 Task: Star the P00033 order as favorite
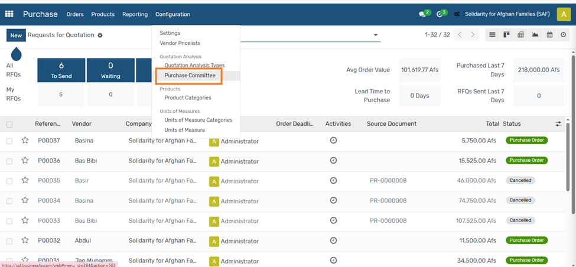tap(25, 220)
